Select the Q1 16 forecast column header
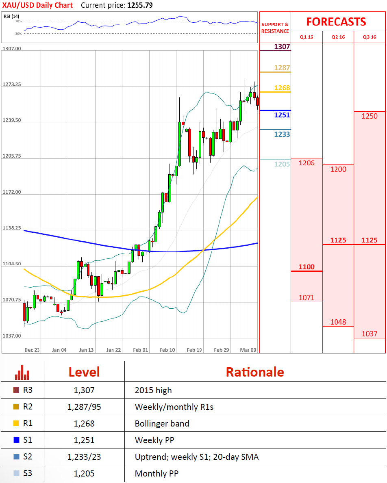The image size is (387, 483). click(x=307, y=37)
